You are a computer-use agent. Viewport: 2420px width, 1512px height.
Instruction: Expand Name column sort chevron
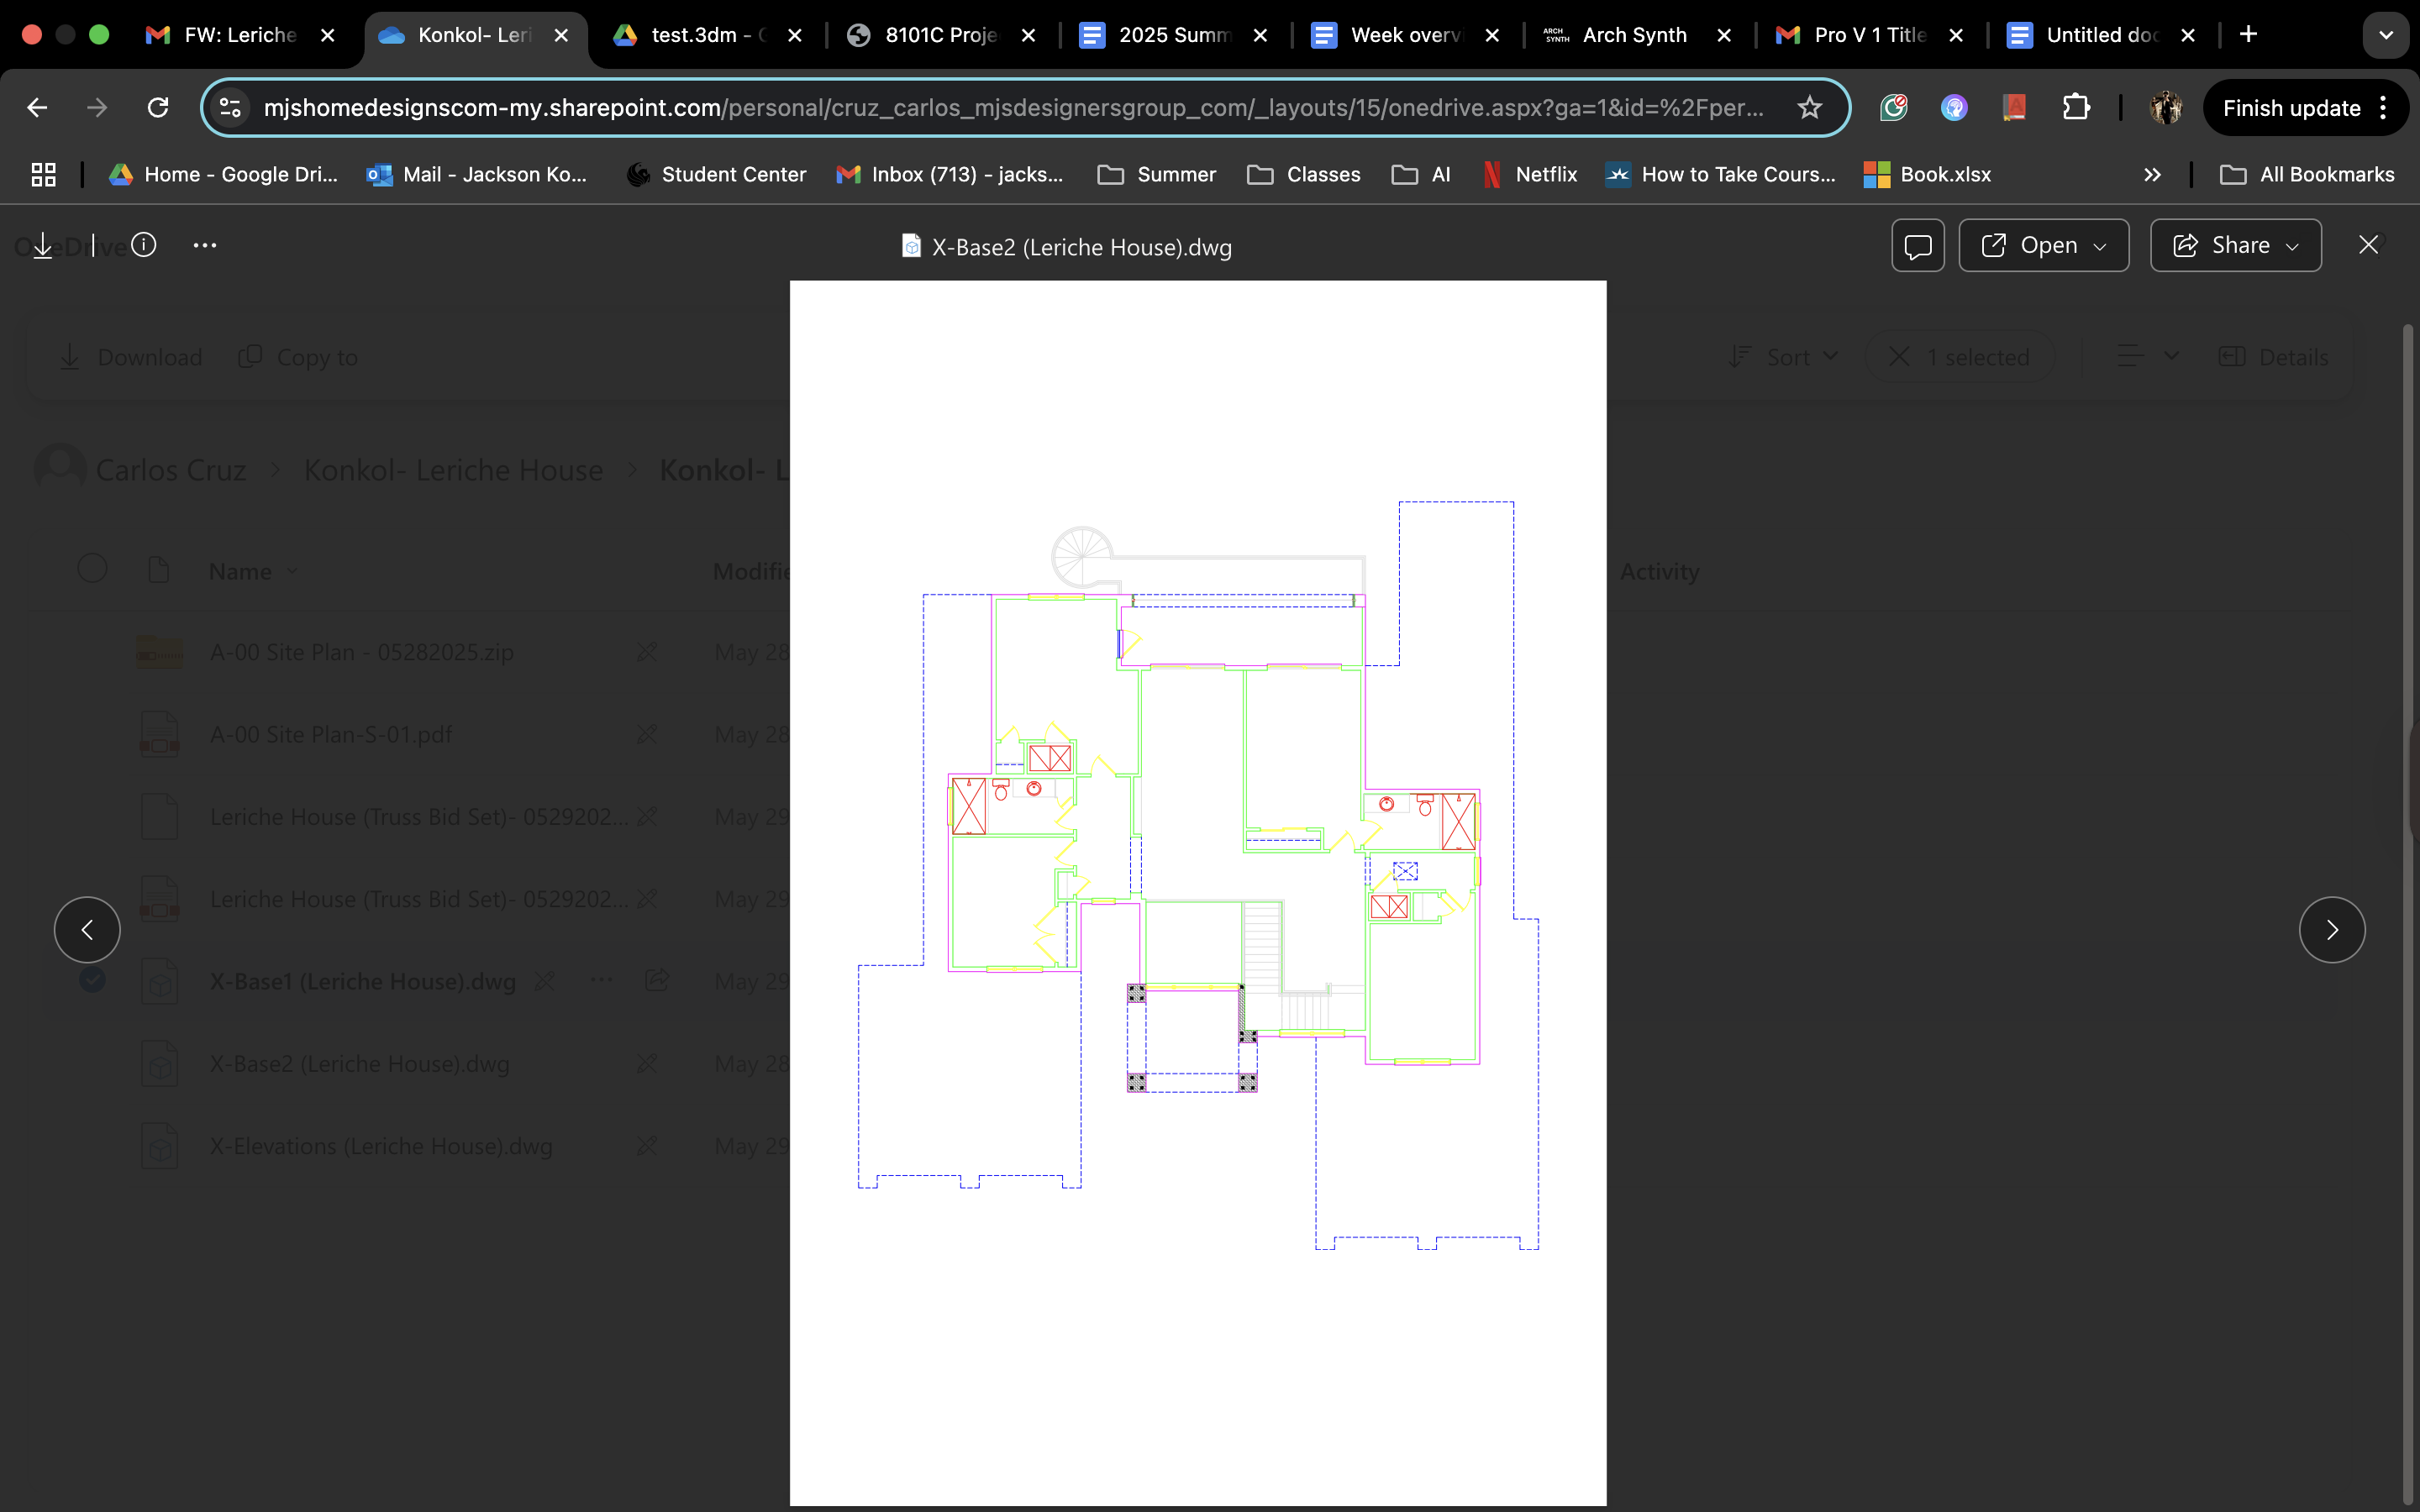coord(293,572)
